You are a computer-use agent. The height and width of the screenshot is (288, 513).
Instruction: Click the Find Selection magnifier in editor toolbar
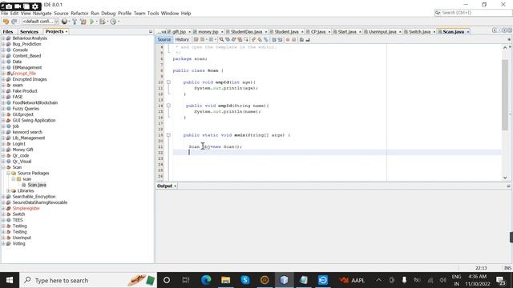tap(222, 39)
